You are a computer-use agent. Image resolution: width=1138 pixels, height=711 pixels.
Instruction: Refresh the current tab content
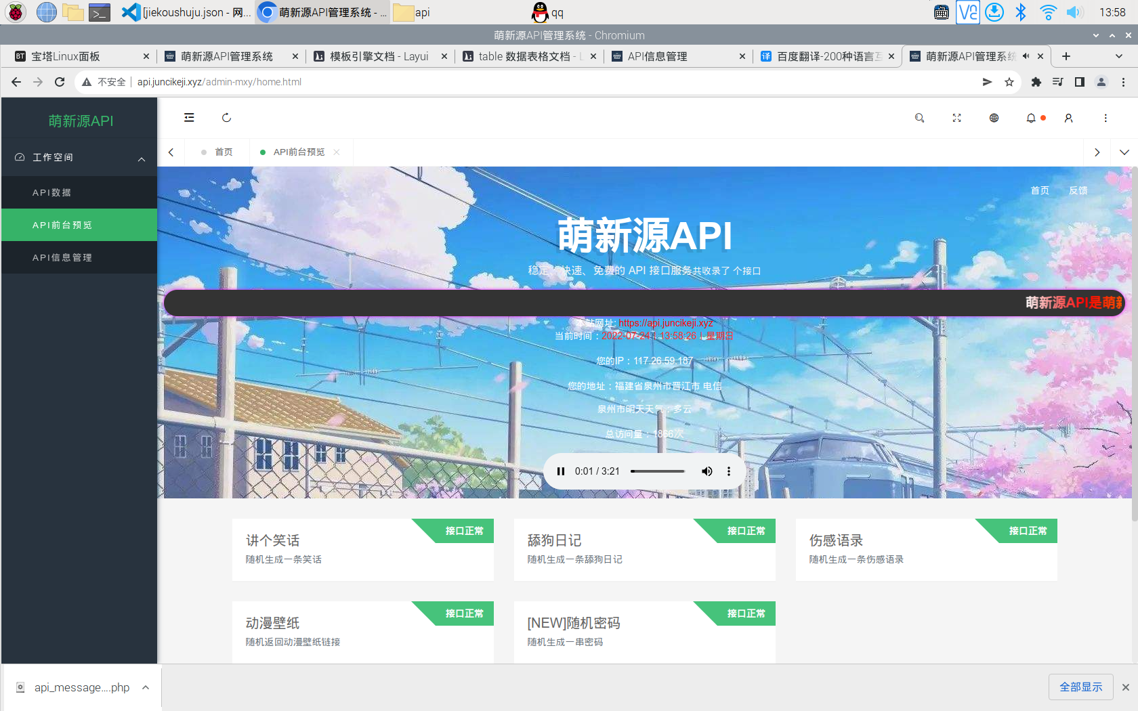pyautogui.click(x=226, y=117)
